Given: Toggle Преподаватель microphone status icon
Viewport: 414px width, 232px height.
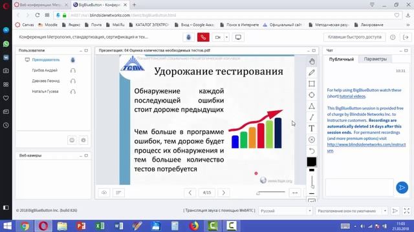Looking at the screenshot, I should (x=73, y=60).
